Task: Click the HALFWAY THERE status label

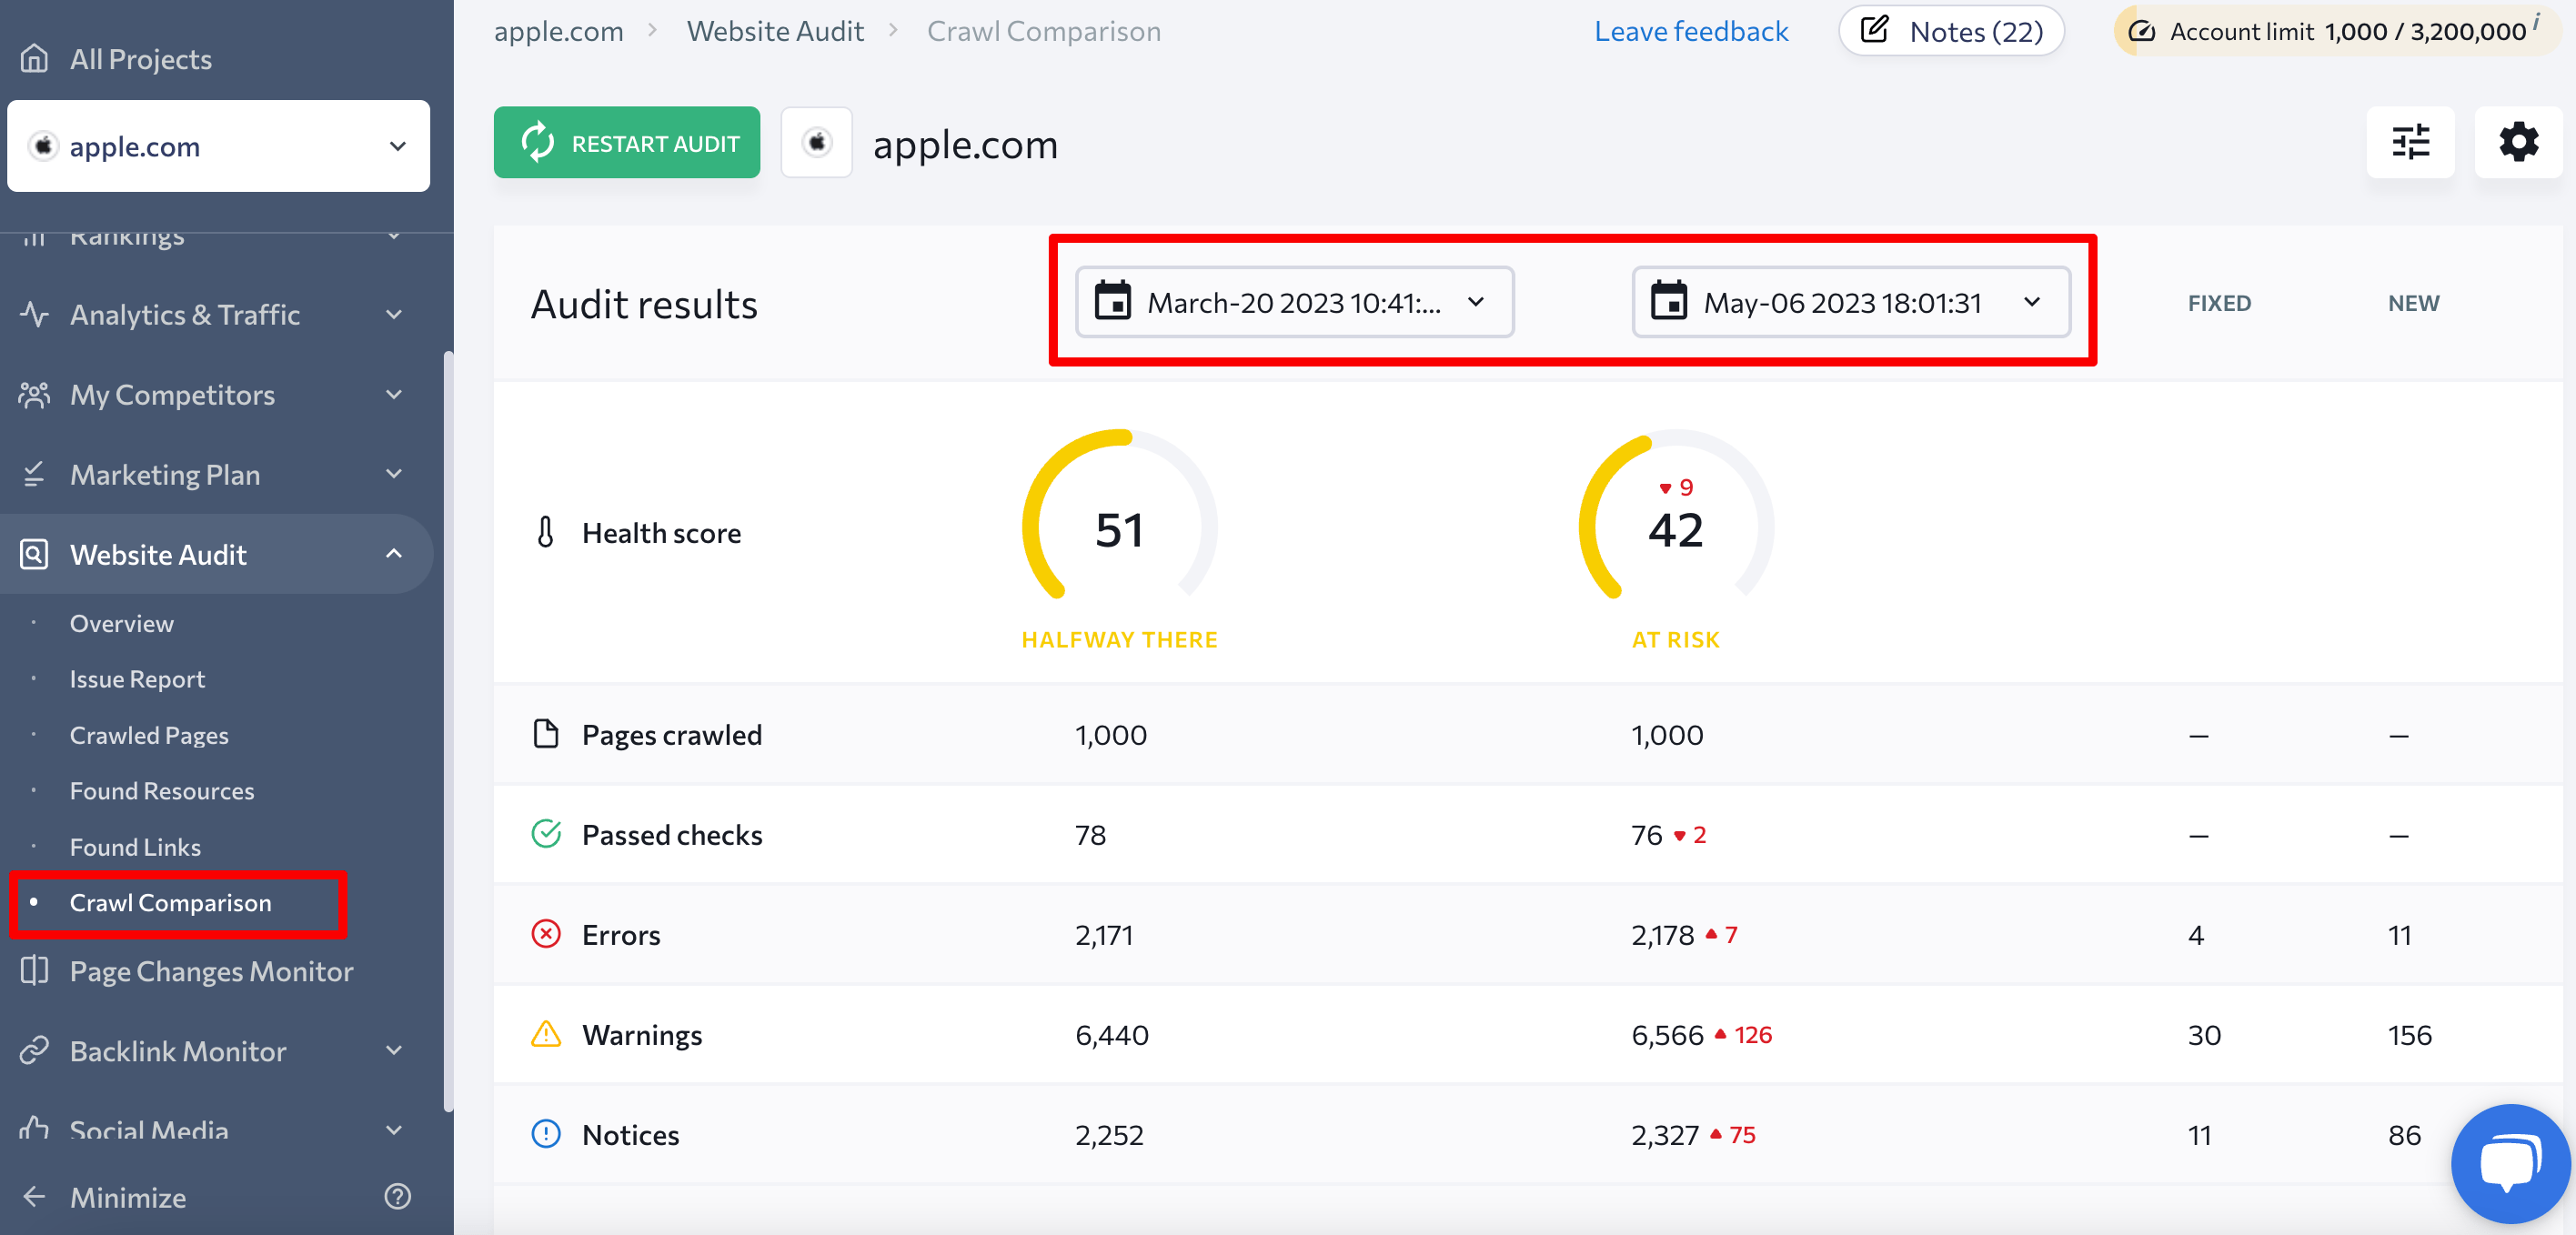Action: click(1119, 639)
